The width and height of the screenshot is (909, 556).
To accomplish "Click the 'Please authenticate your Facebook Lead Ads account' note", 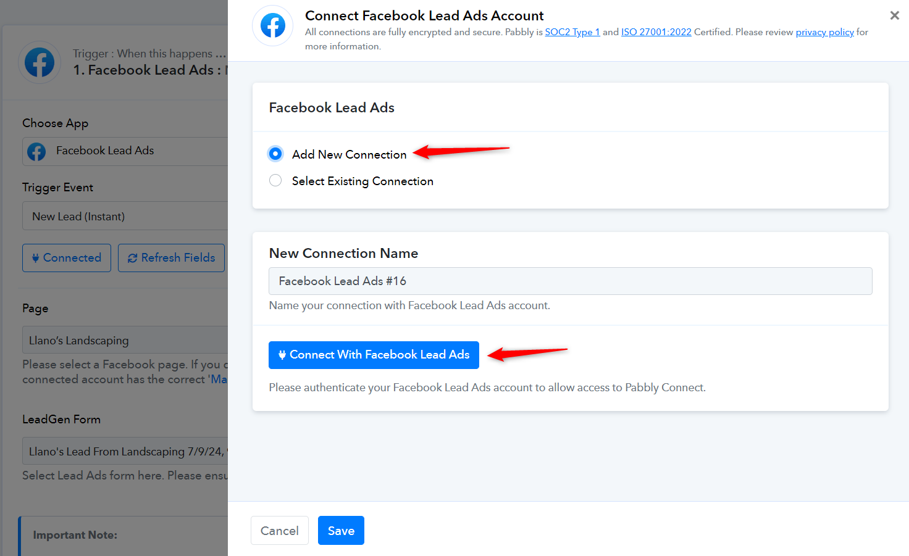I will (487, 388).
